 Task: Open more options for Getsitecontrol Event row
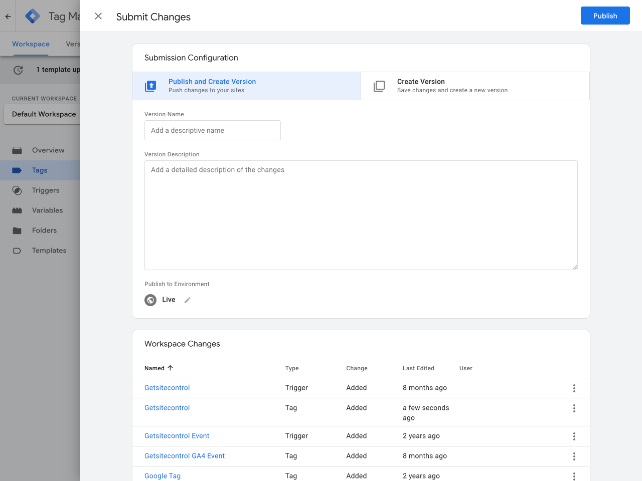574,436
